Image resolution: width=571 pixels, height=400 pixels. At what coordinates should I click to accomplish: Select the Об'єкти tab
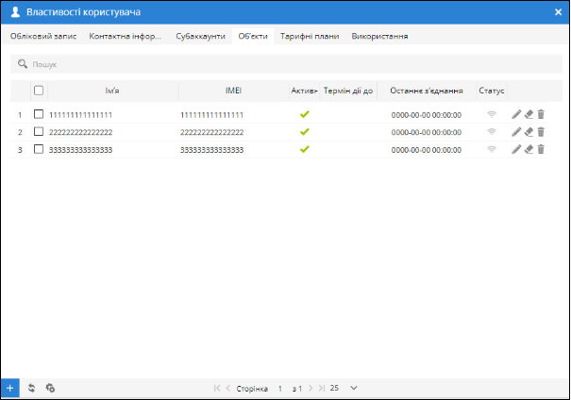[253, 36]
